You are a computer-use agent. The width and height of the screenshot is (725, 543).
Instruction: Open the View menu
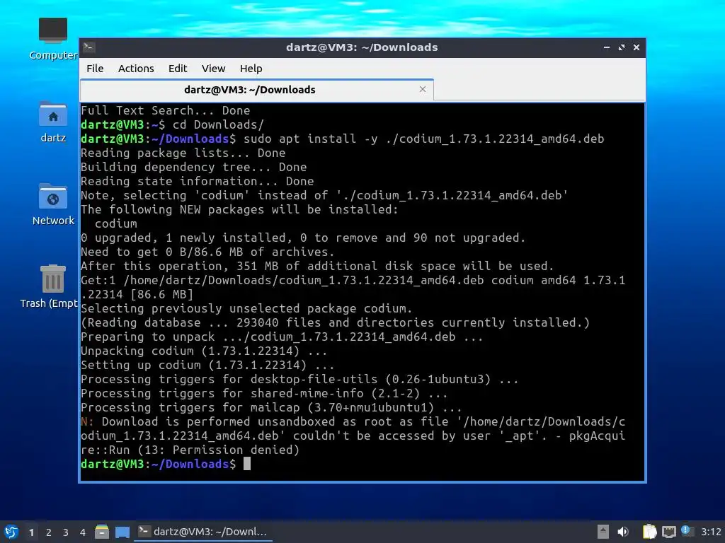tap(213, 69)
